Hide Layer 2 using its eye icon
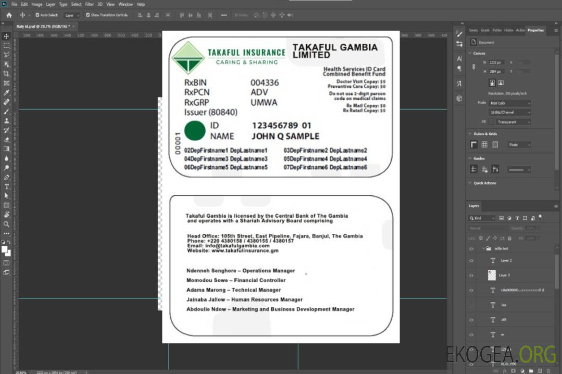562x374 pixels. pos(471,261)
